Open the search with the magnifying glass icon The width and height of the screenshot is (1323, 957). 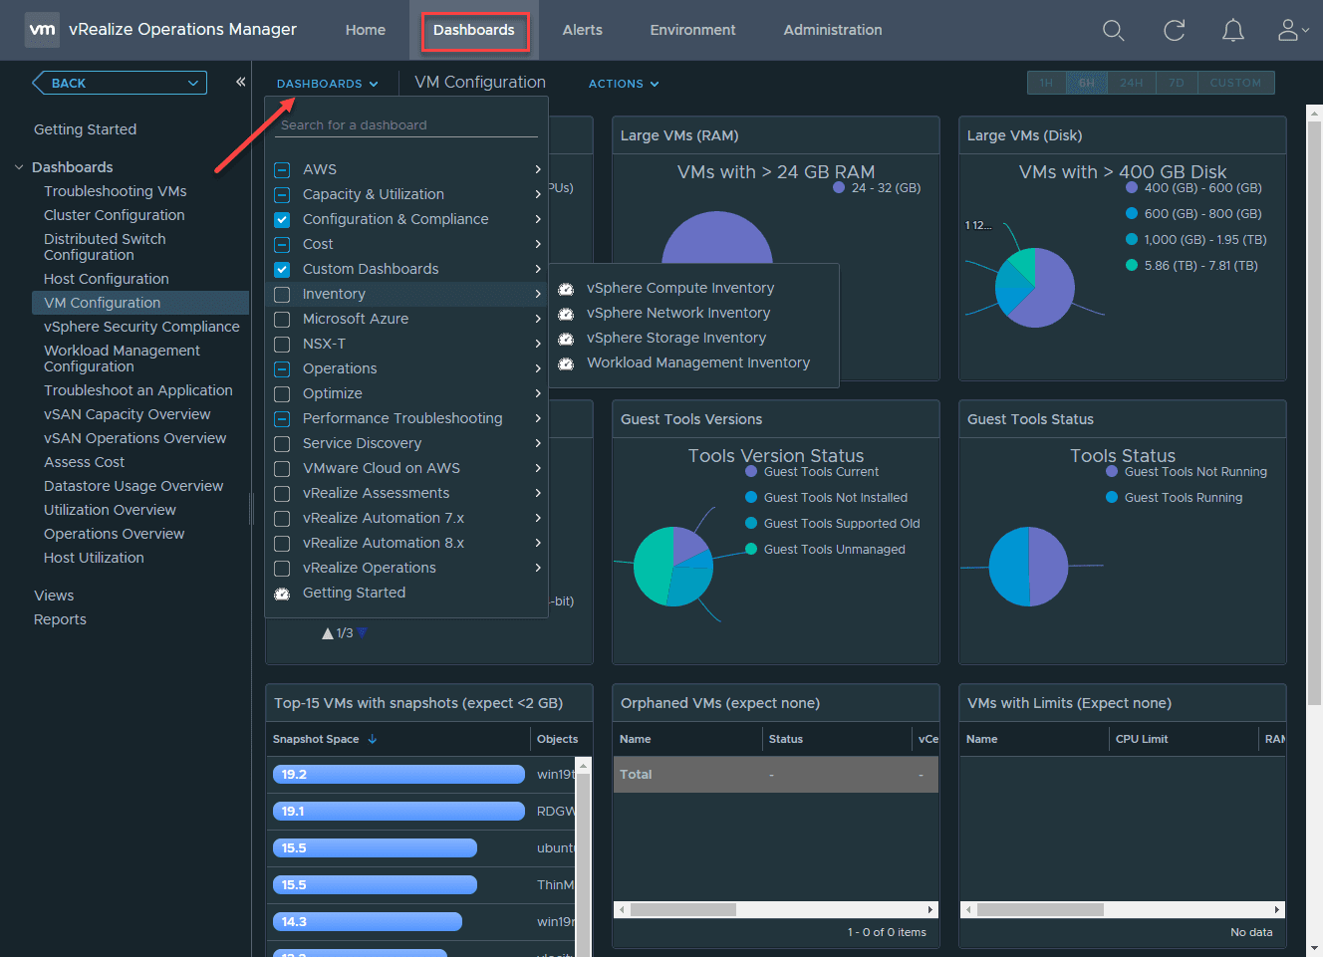pos(1113,30)
